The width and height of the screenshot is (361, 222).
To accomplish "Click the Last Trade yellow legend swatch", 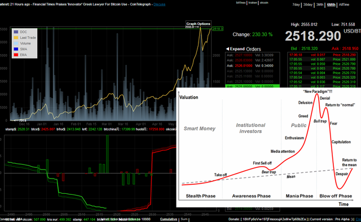I will 16,38.
